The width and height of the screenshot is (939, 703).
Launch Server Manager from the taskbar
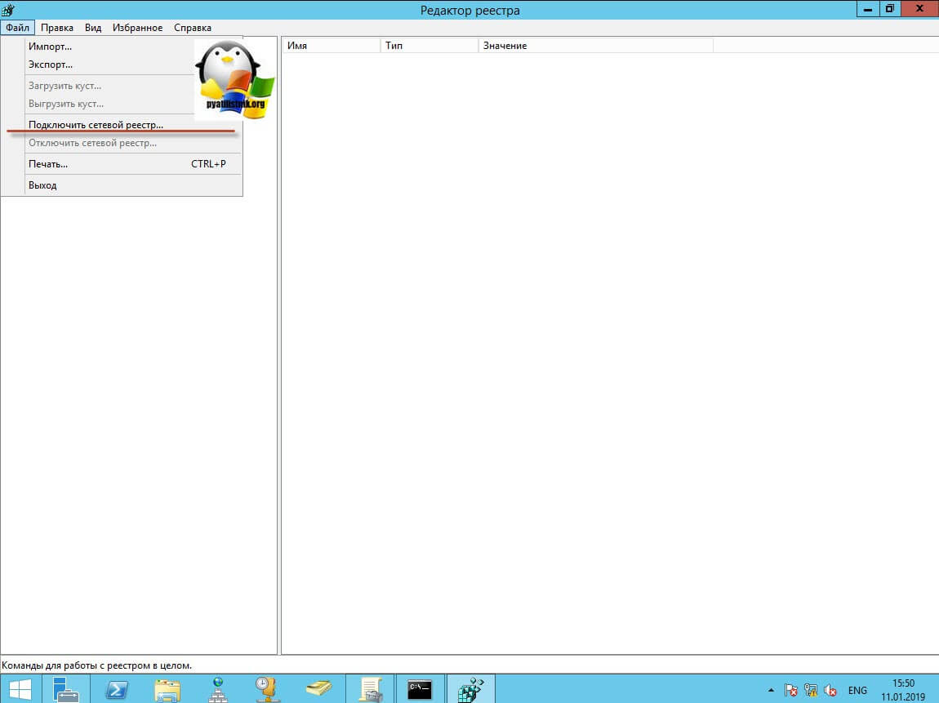tap(66, 689)
